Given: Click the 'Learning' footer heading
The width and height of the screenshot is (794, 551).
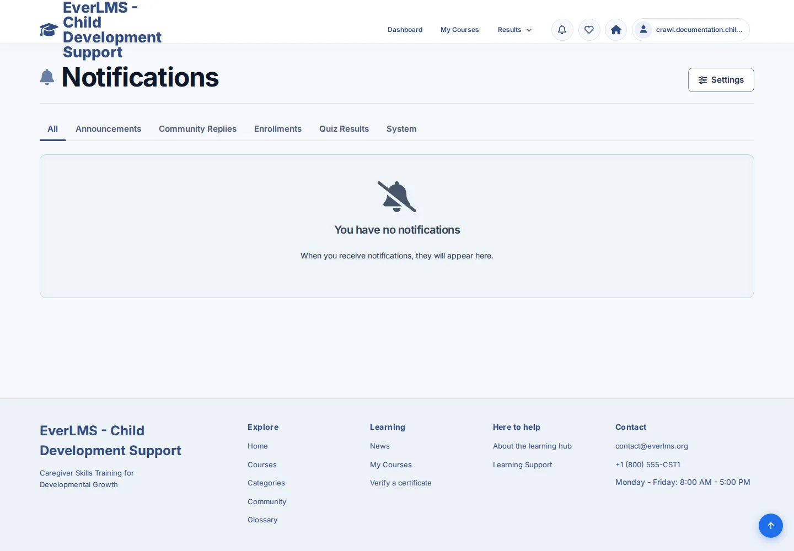Looking at the screenshot, I should coord(388,427).
